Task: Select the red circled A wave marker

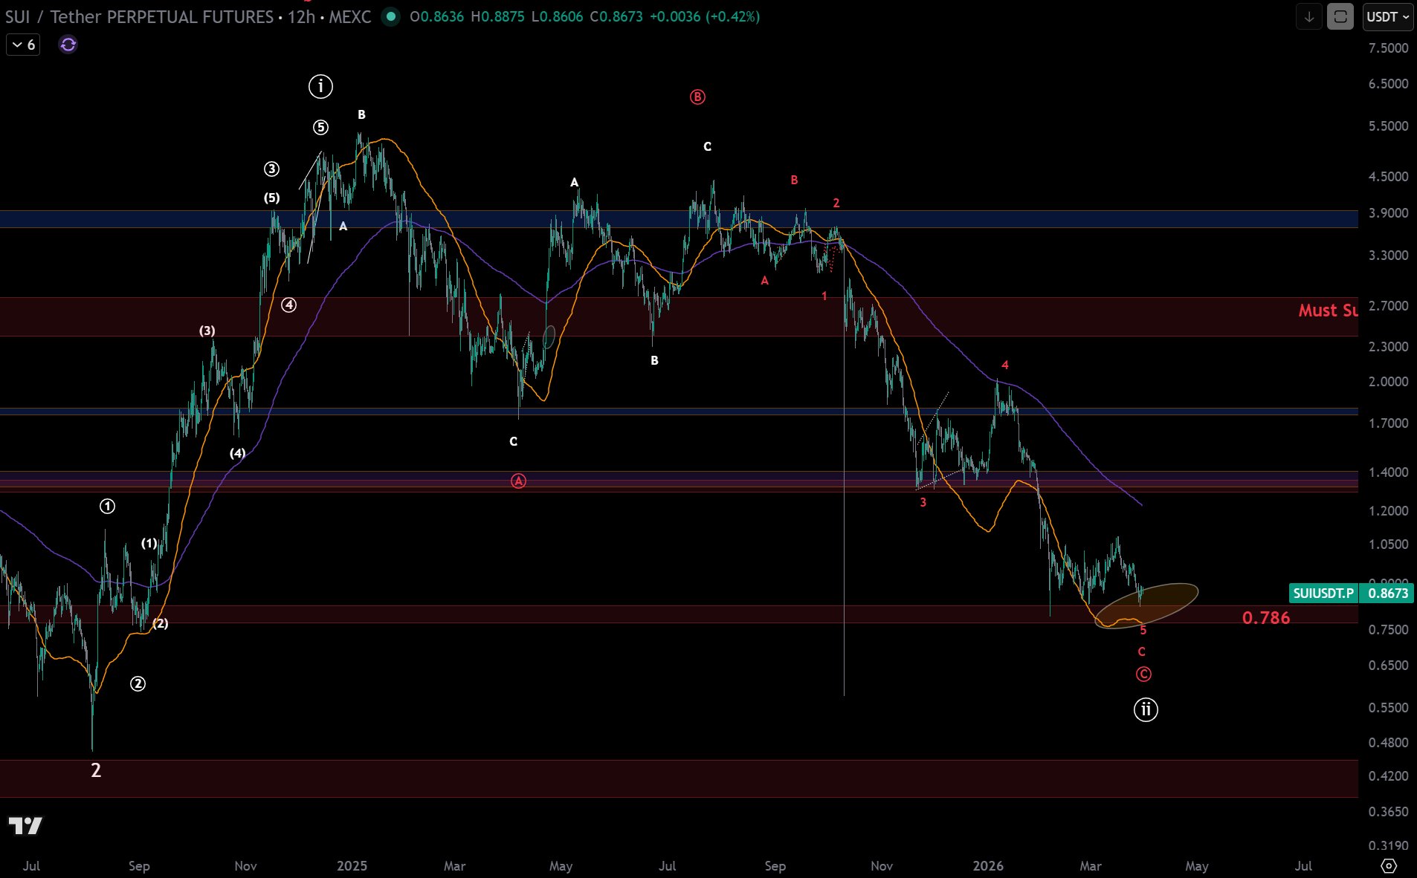Action: pos(518,481)
